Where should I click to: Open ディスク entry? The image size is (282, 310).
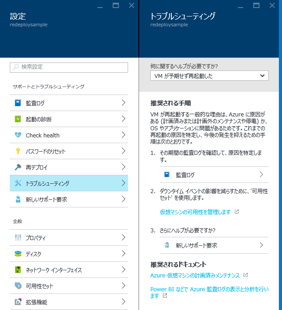pos(69,254)
